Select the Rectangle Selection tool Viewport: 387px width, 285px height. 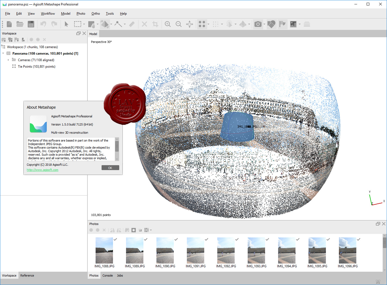[x=78, y=24]
